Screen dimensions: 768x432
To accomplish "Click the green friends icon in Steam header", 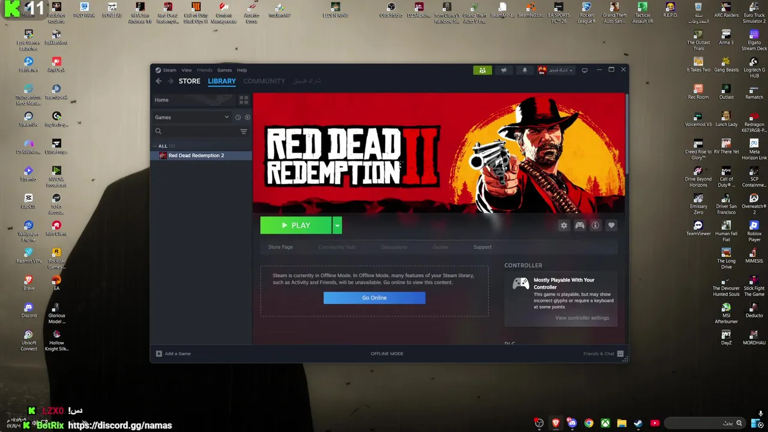I will tap(482, 70).
